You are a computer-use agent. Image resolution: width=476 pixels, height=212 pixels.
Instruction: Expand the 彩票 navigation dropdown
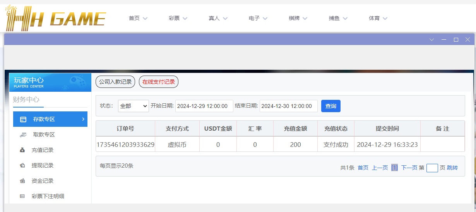pyautogui.click(x=178, y=18)
